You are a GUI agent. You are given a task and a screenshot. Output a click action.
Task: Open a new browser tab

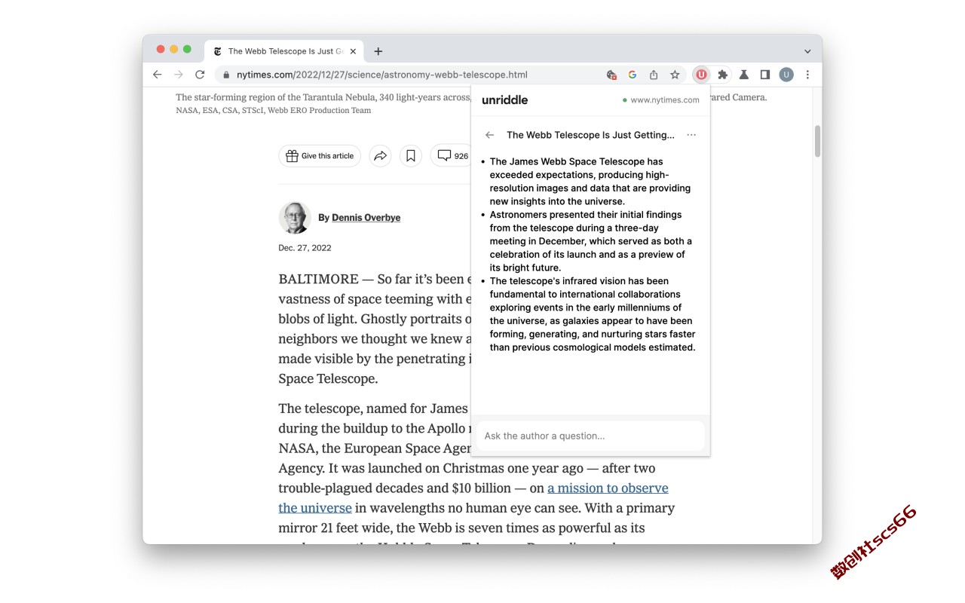click(378, 51)
